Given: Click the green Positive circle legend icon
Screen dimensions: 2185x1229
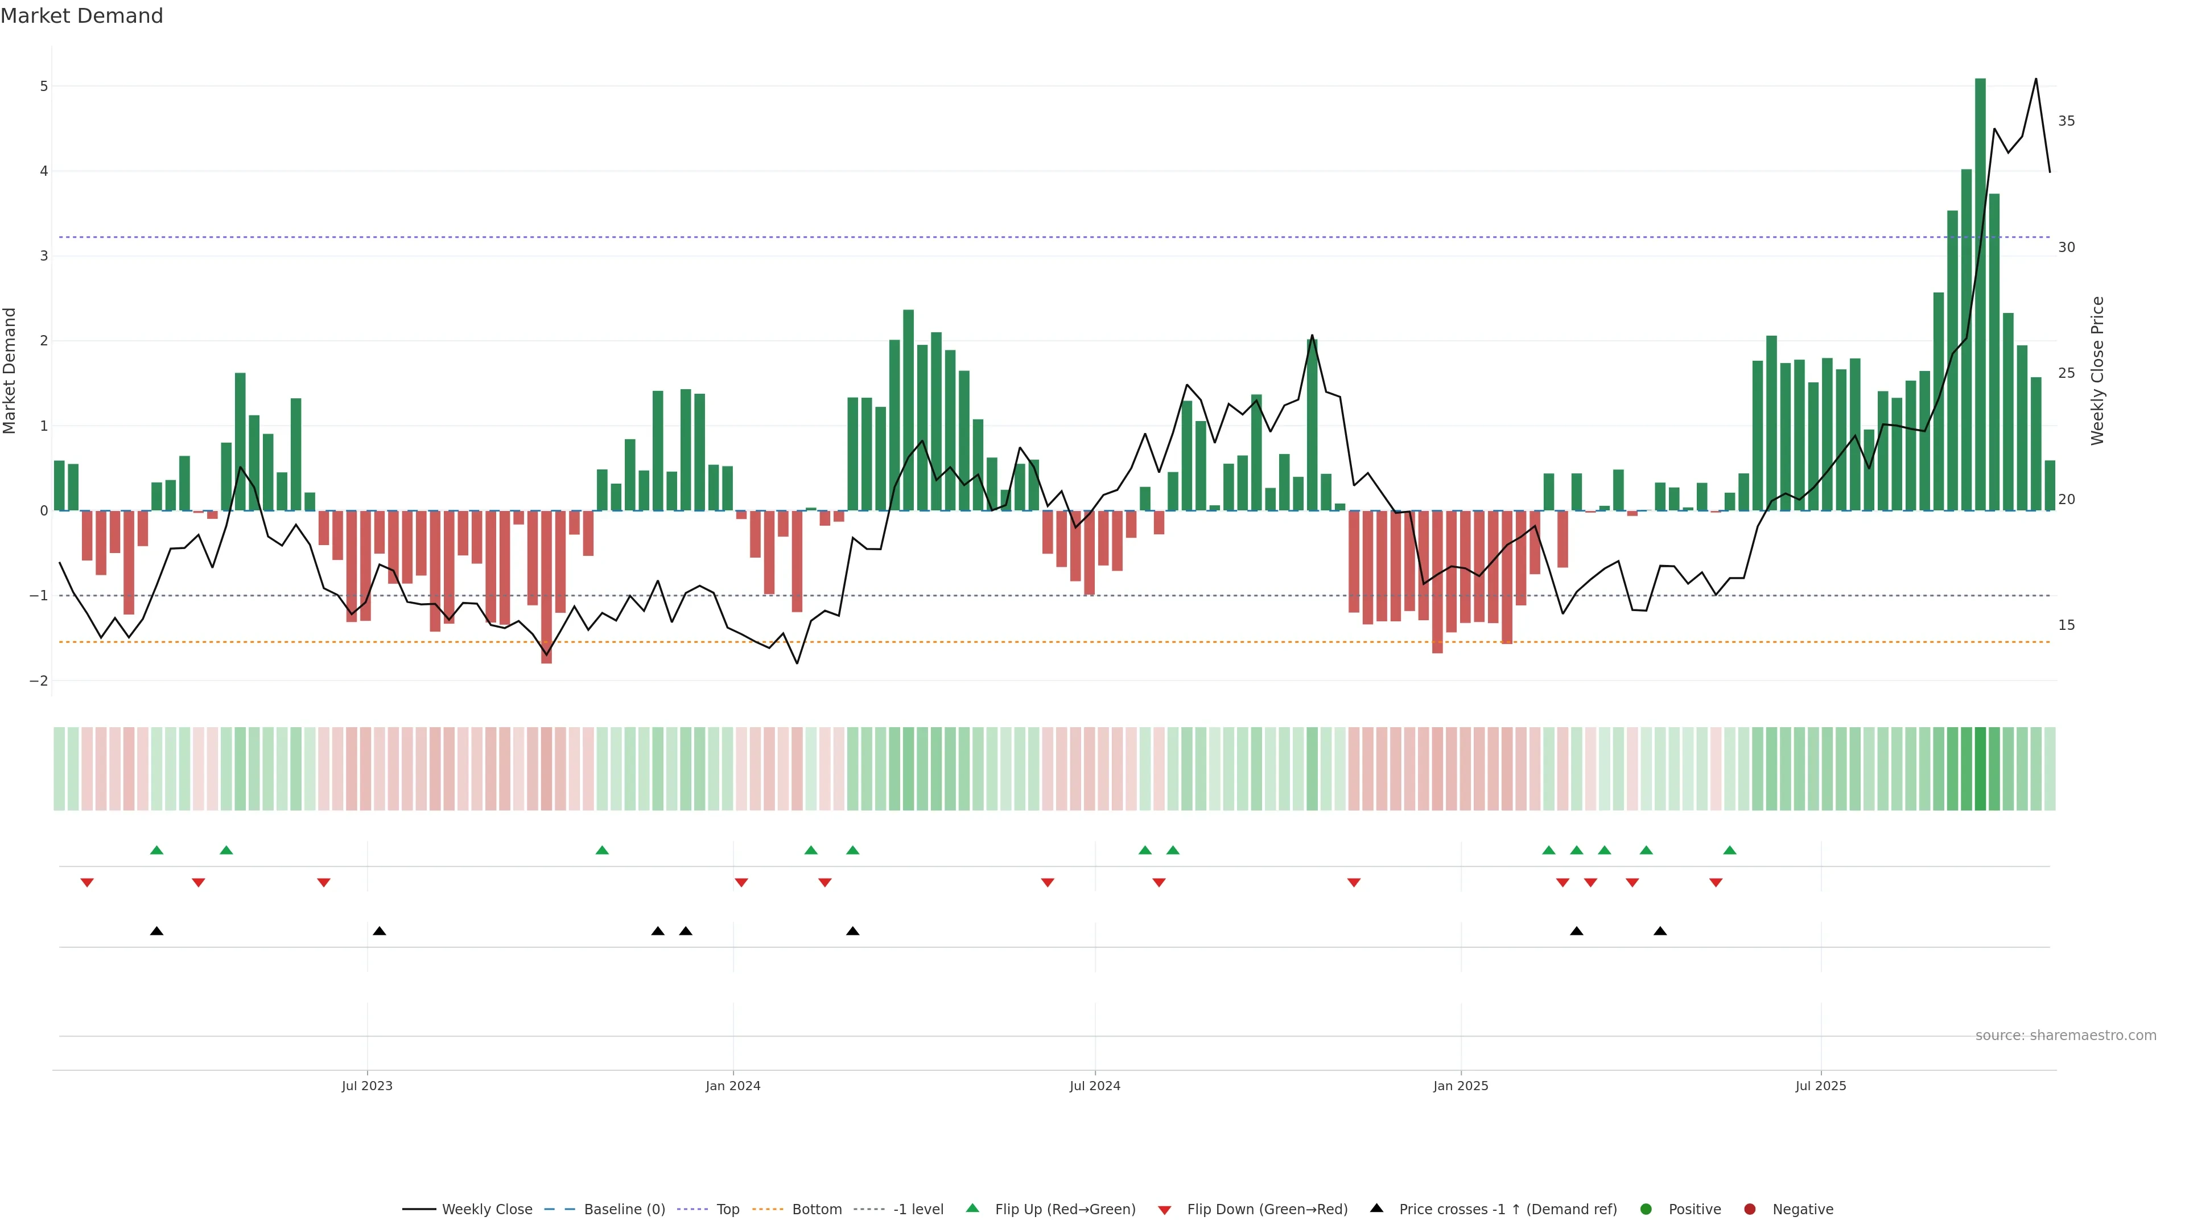Looking at the screenshot, I should click(1646, 1209).
